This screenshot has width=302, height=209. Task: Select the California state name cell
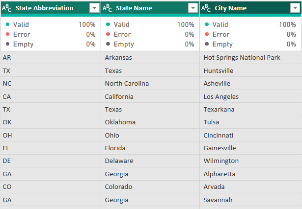(150, 96)
